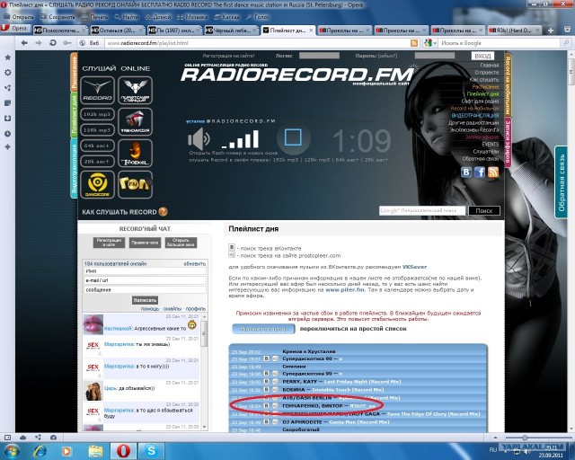Select the 64k aac+ stream quality

(x=97, y=146)
